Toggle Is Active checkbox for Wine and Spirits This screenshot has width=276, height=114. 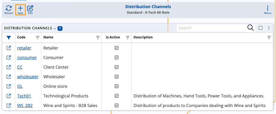[117, 105]
